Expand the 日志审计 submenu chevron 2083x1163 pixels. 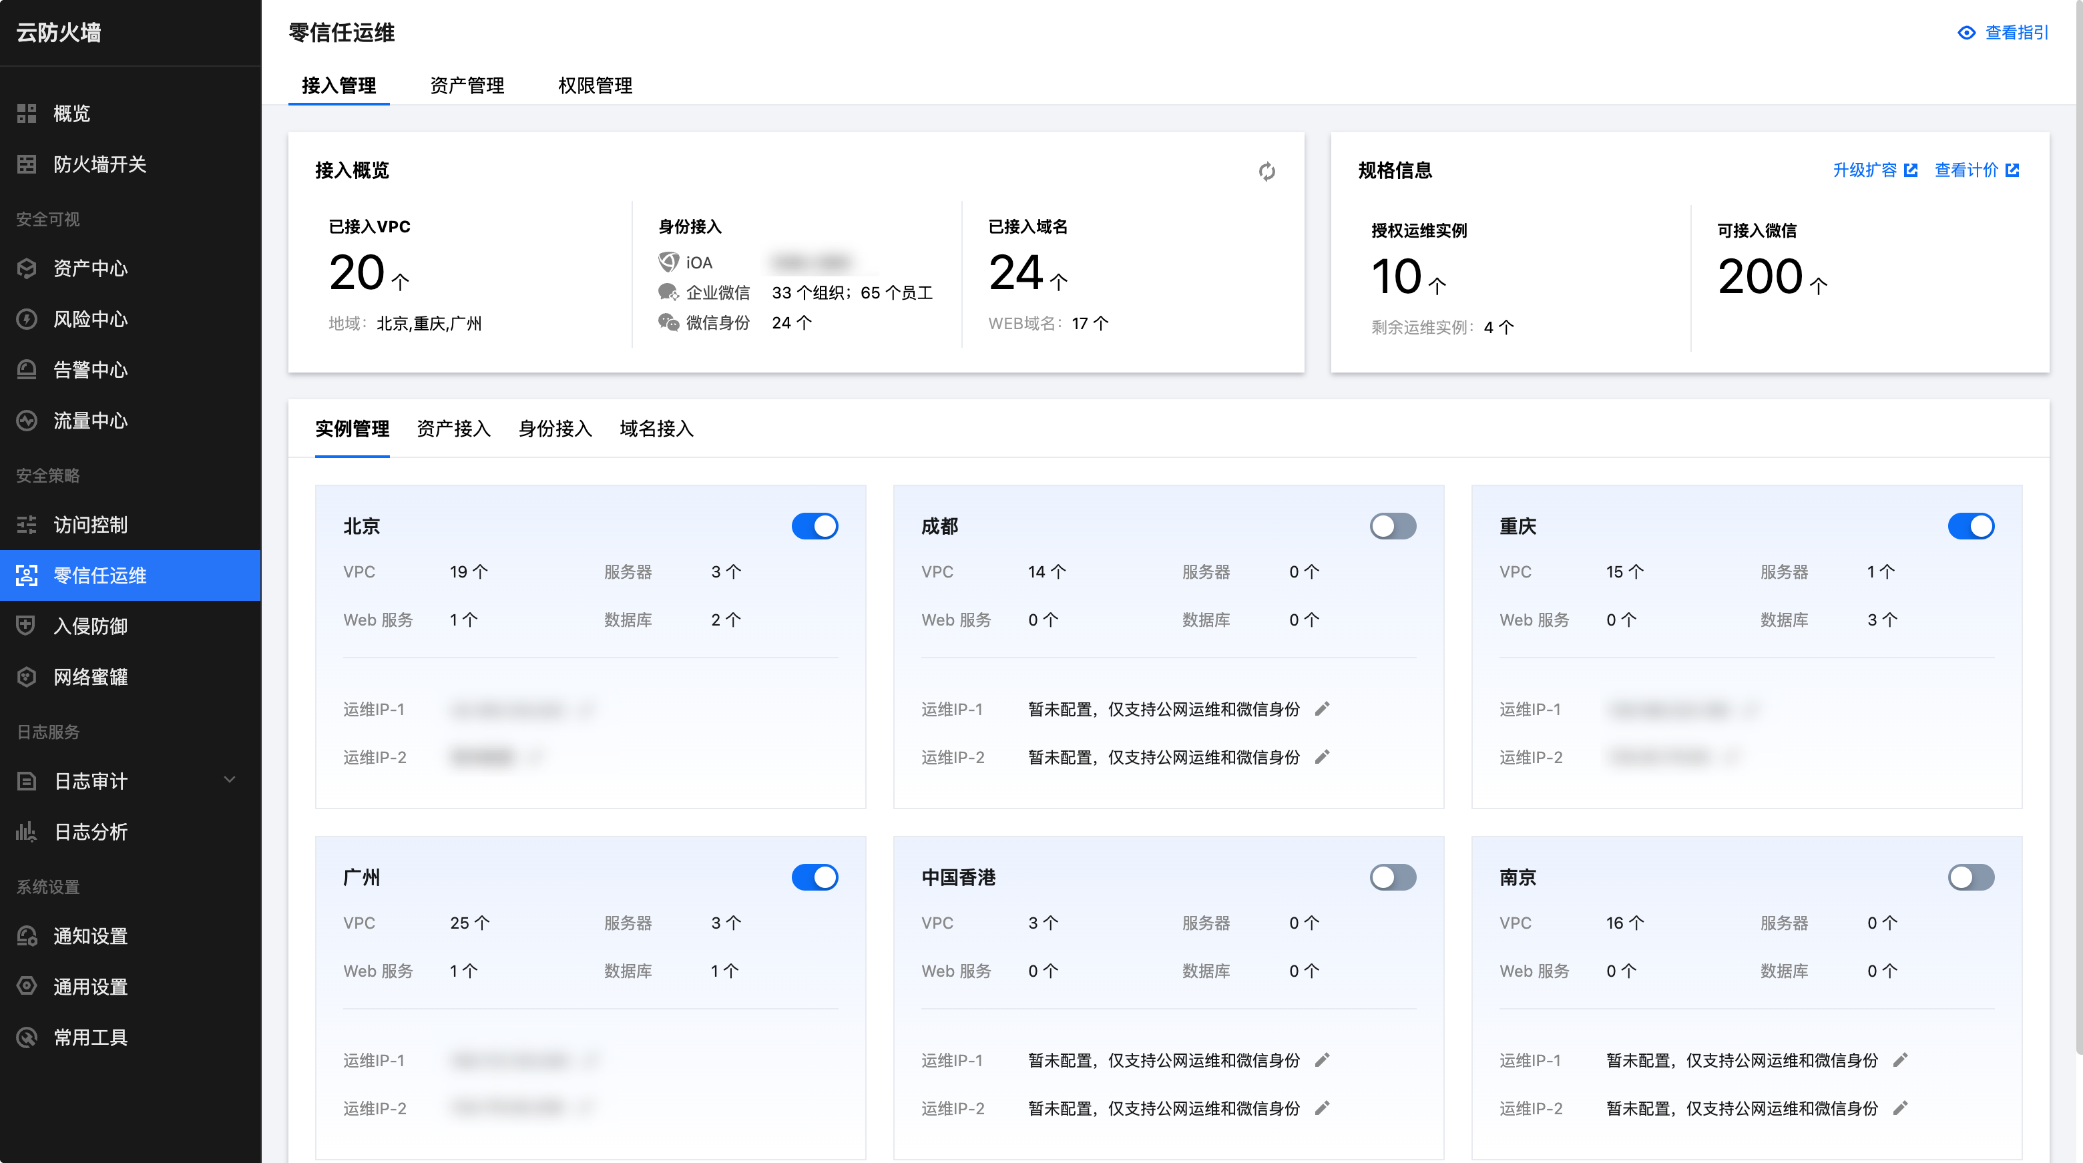pyautogui.click(x=230, y=780)
